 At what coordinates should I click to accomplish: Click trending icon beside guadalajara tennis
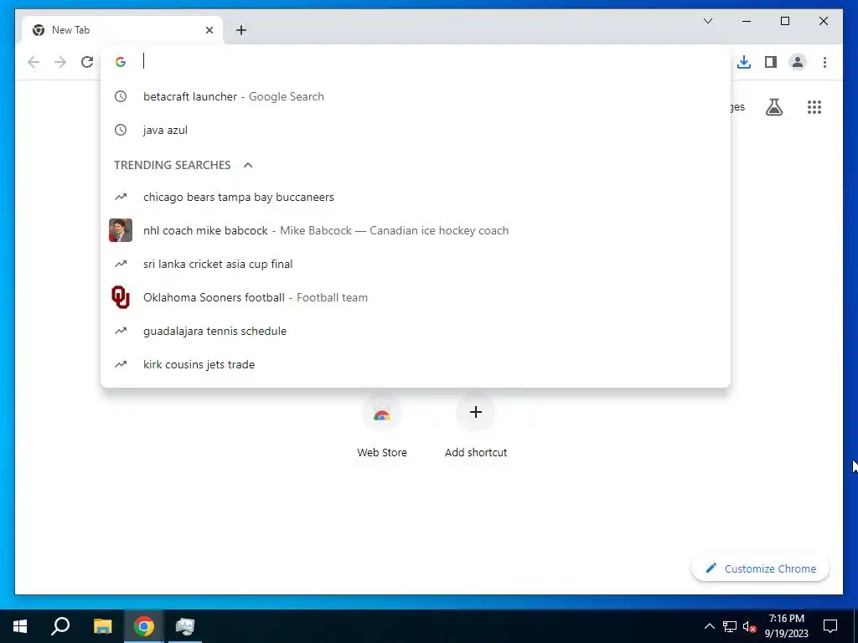[x=121, y=331]
